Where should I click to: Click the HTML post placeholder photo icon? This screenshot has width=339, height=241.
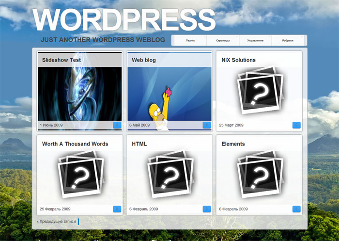pos(170,174)
